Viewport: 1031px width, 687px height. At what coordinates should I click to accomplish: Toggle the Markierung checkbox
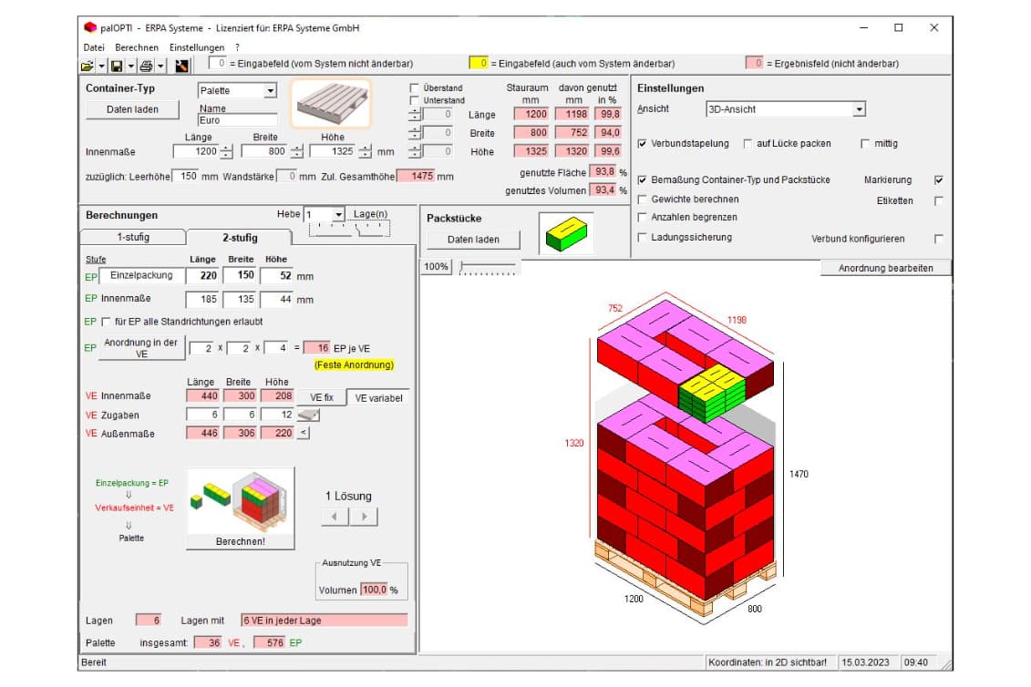(939, 180)
